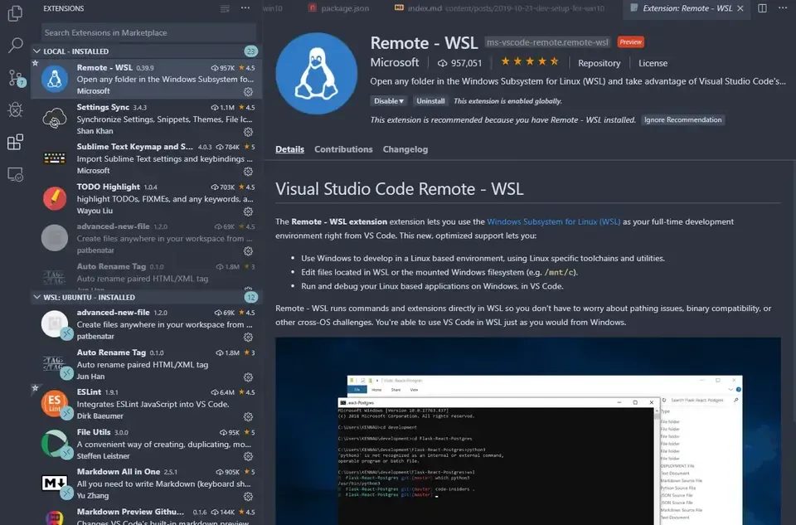Collapse the LOCAL - INSTALLED section
796x525 pixels.
[x=36, y=51]
